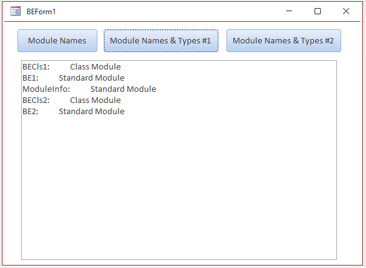Click the BE1: Standard Module line
The height and width of the screenshot is (268, 366).
coord(74,78)
